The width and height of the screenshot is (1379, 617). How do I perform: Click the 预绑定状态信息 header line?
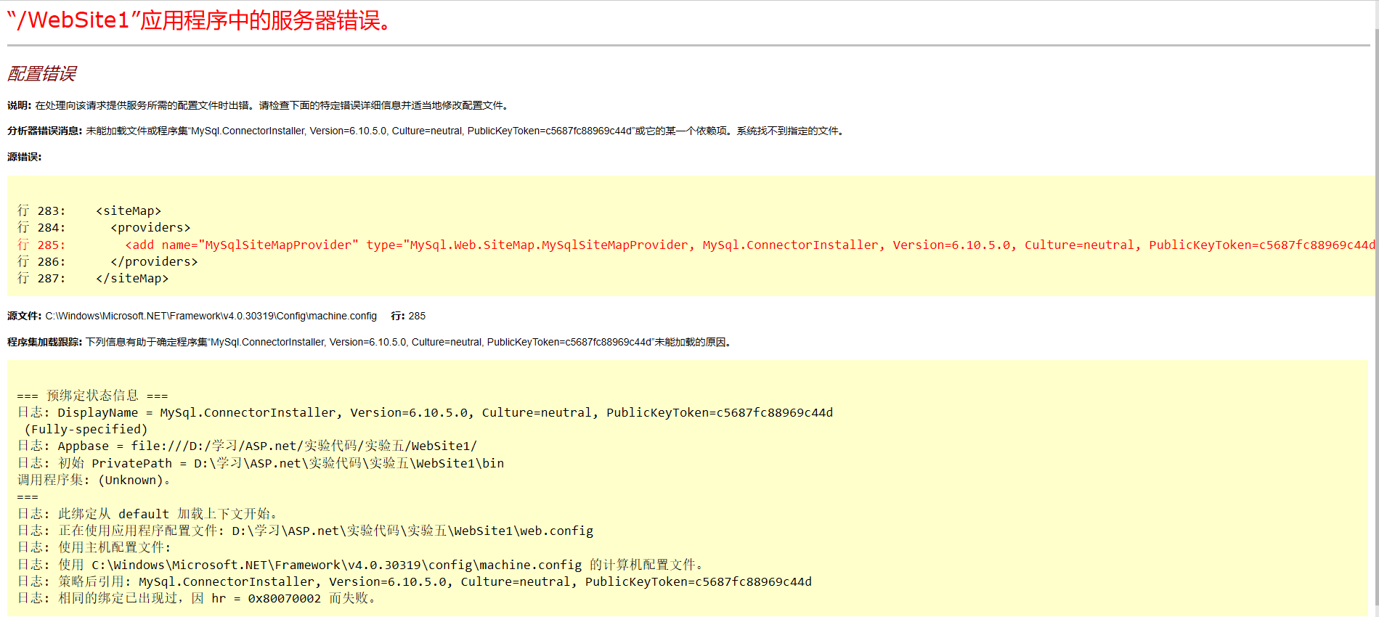click(93, 396)
